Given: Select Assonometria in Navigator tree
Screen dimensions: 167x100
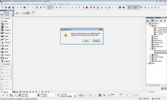Looking at the screenshot, I should (x=160, y=53).
